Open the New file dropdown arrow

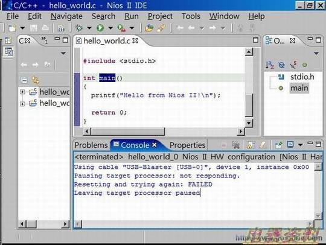click(x=22, y=28)
